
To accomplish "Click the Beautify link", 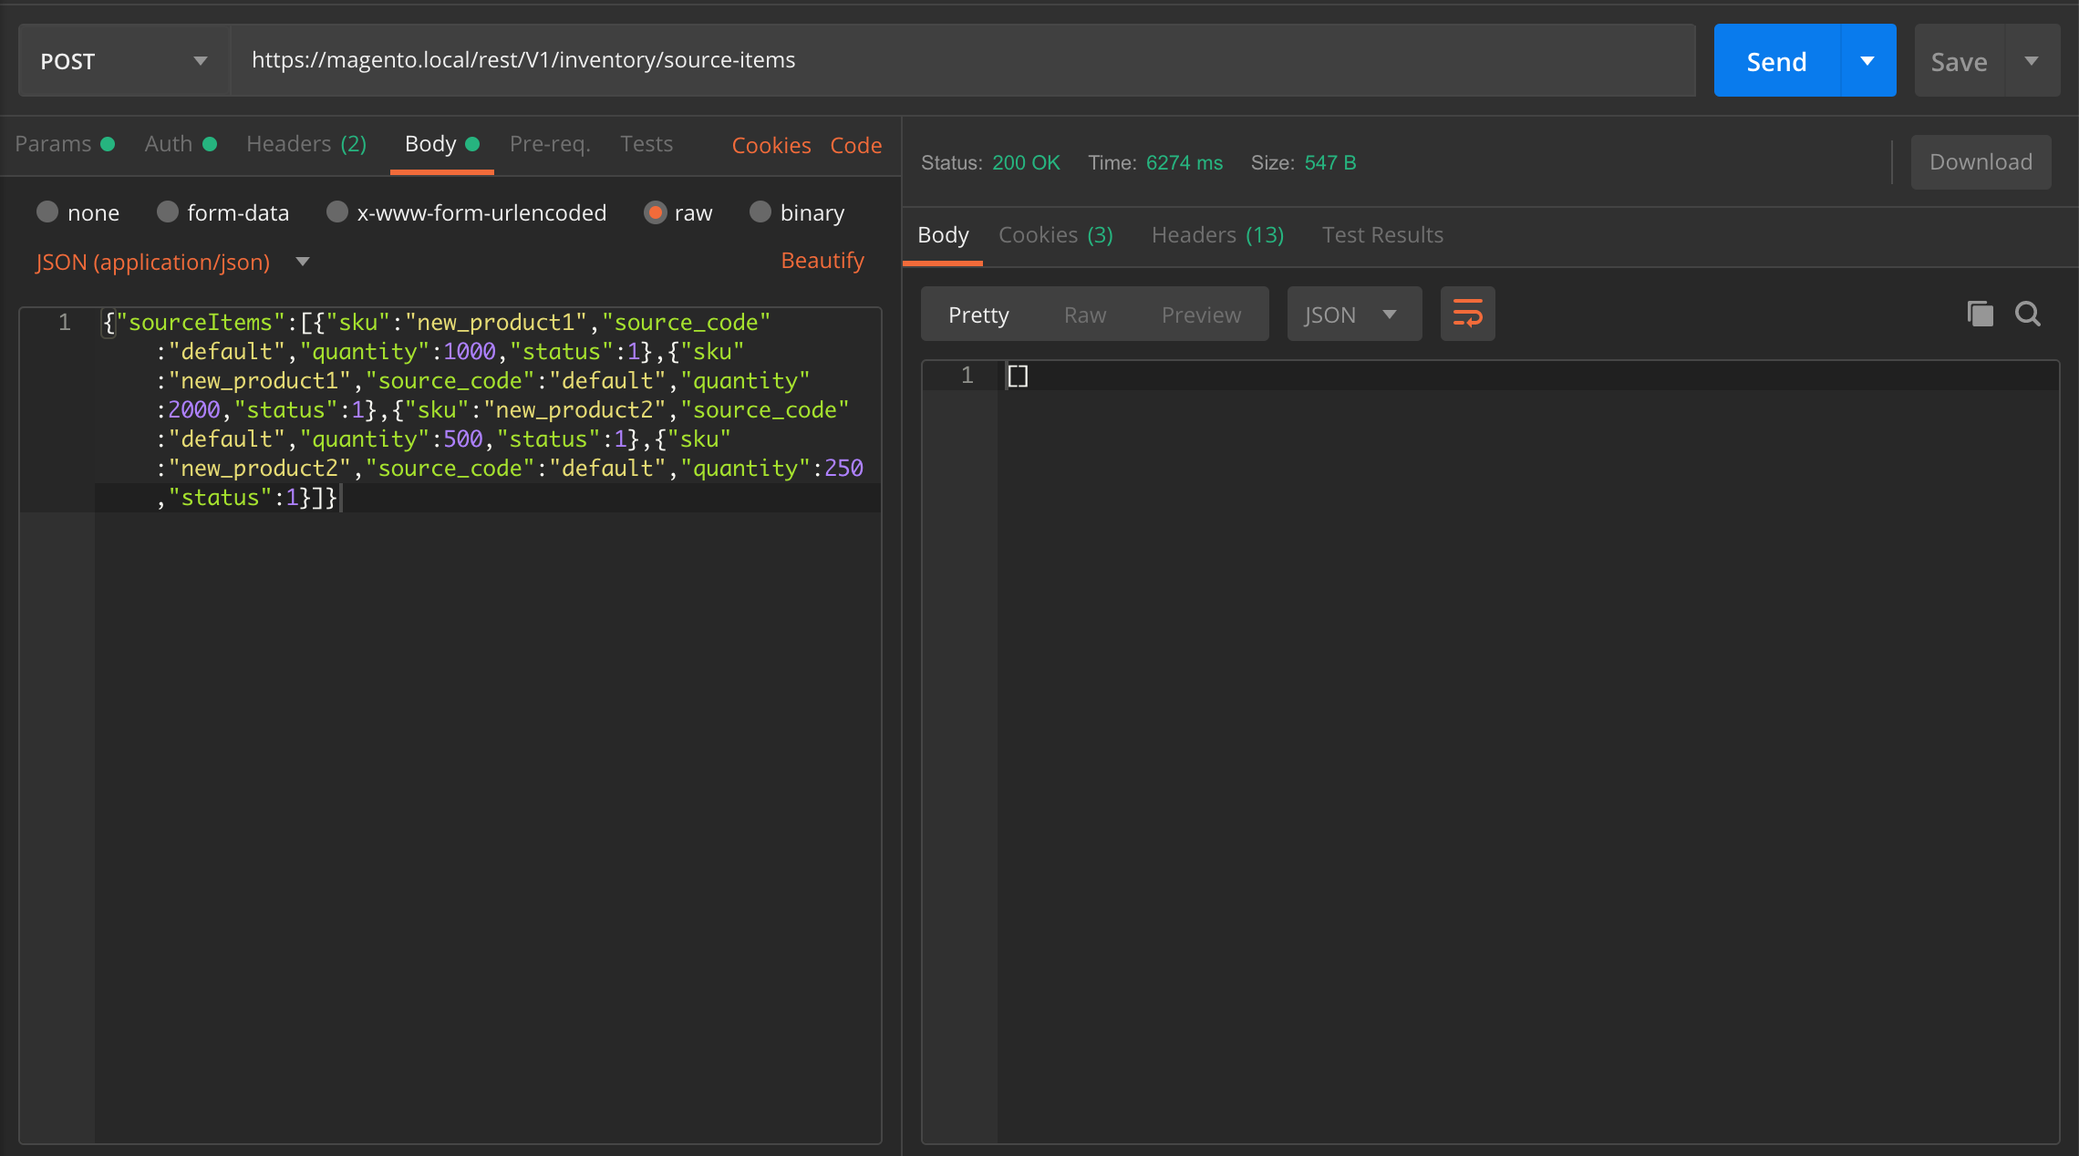I will point(822,261).
